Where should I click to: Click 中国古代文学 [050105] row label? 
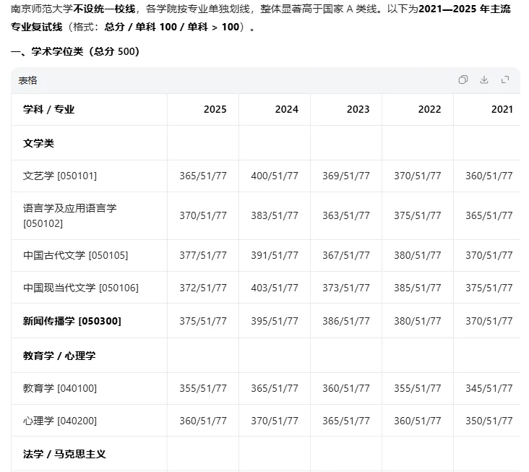pos(76,255)
